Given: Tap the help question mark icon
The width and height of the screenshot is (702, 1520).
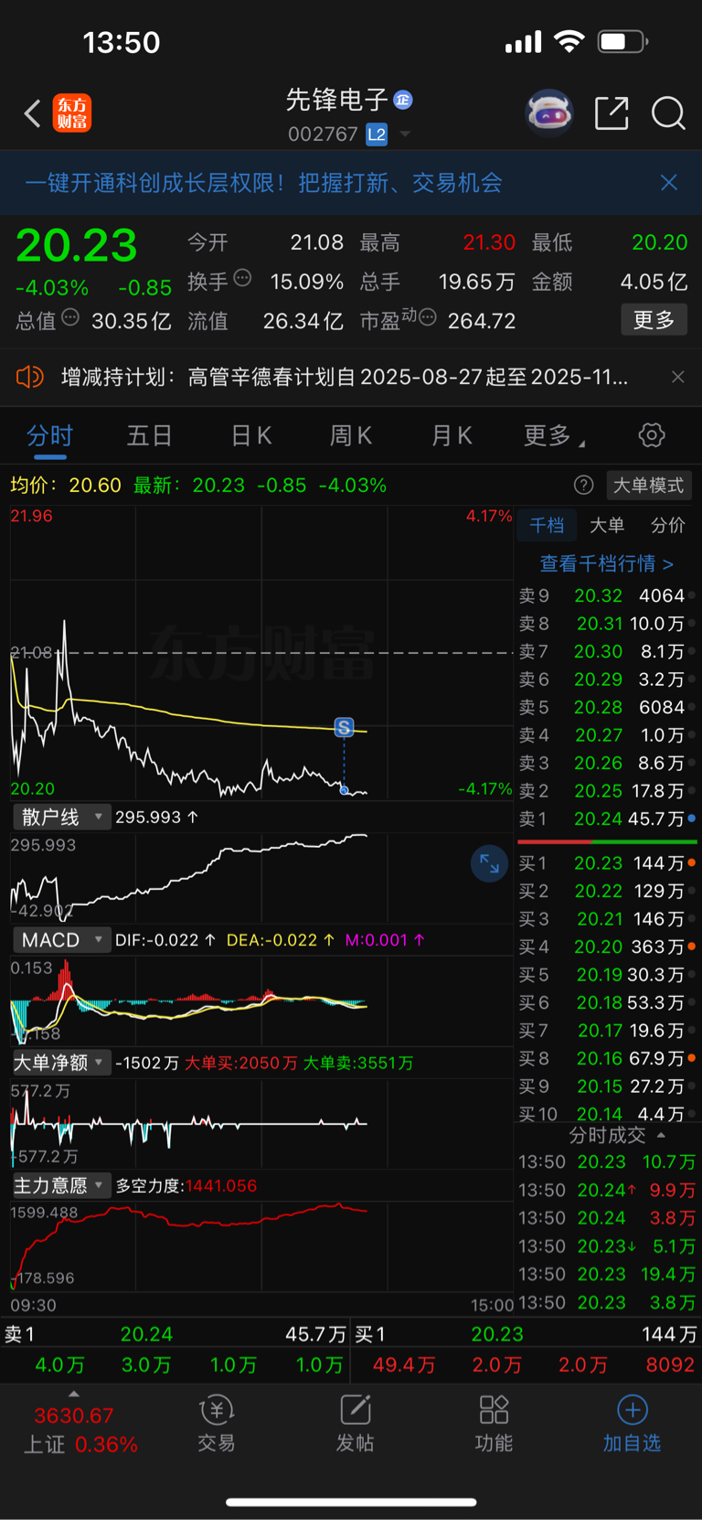Looking at the screenshot, I should click(x=583, y=486).
